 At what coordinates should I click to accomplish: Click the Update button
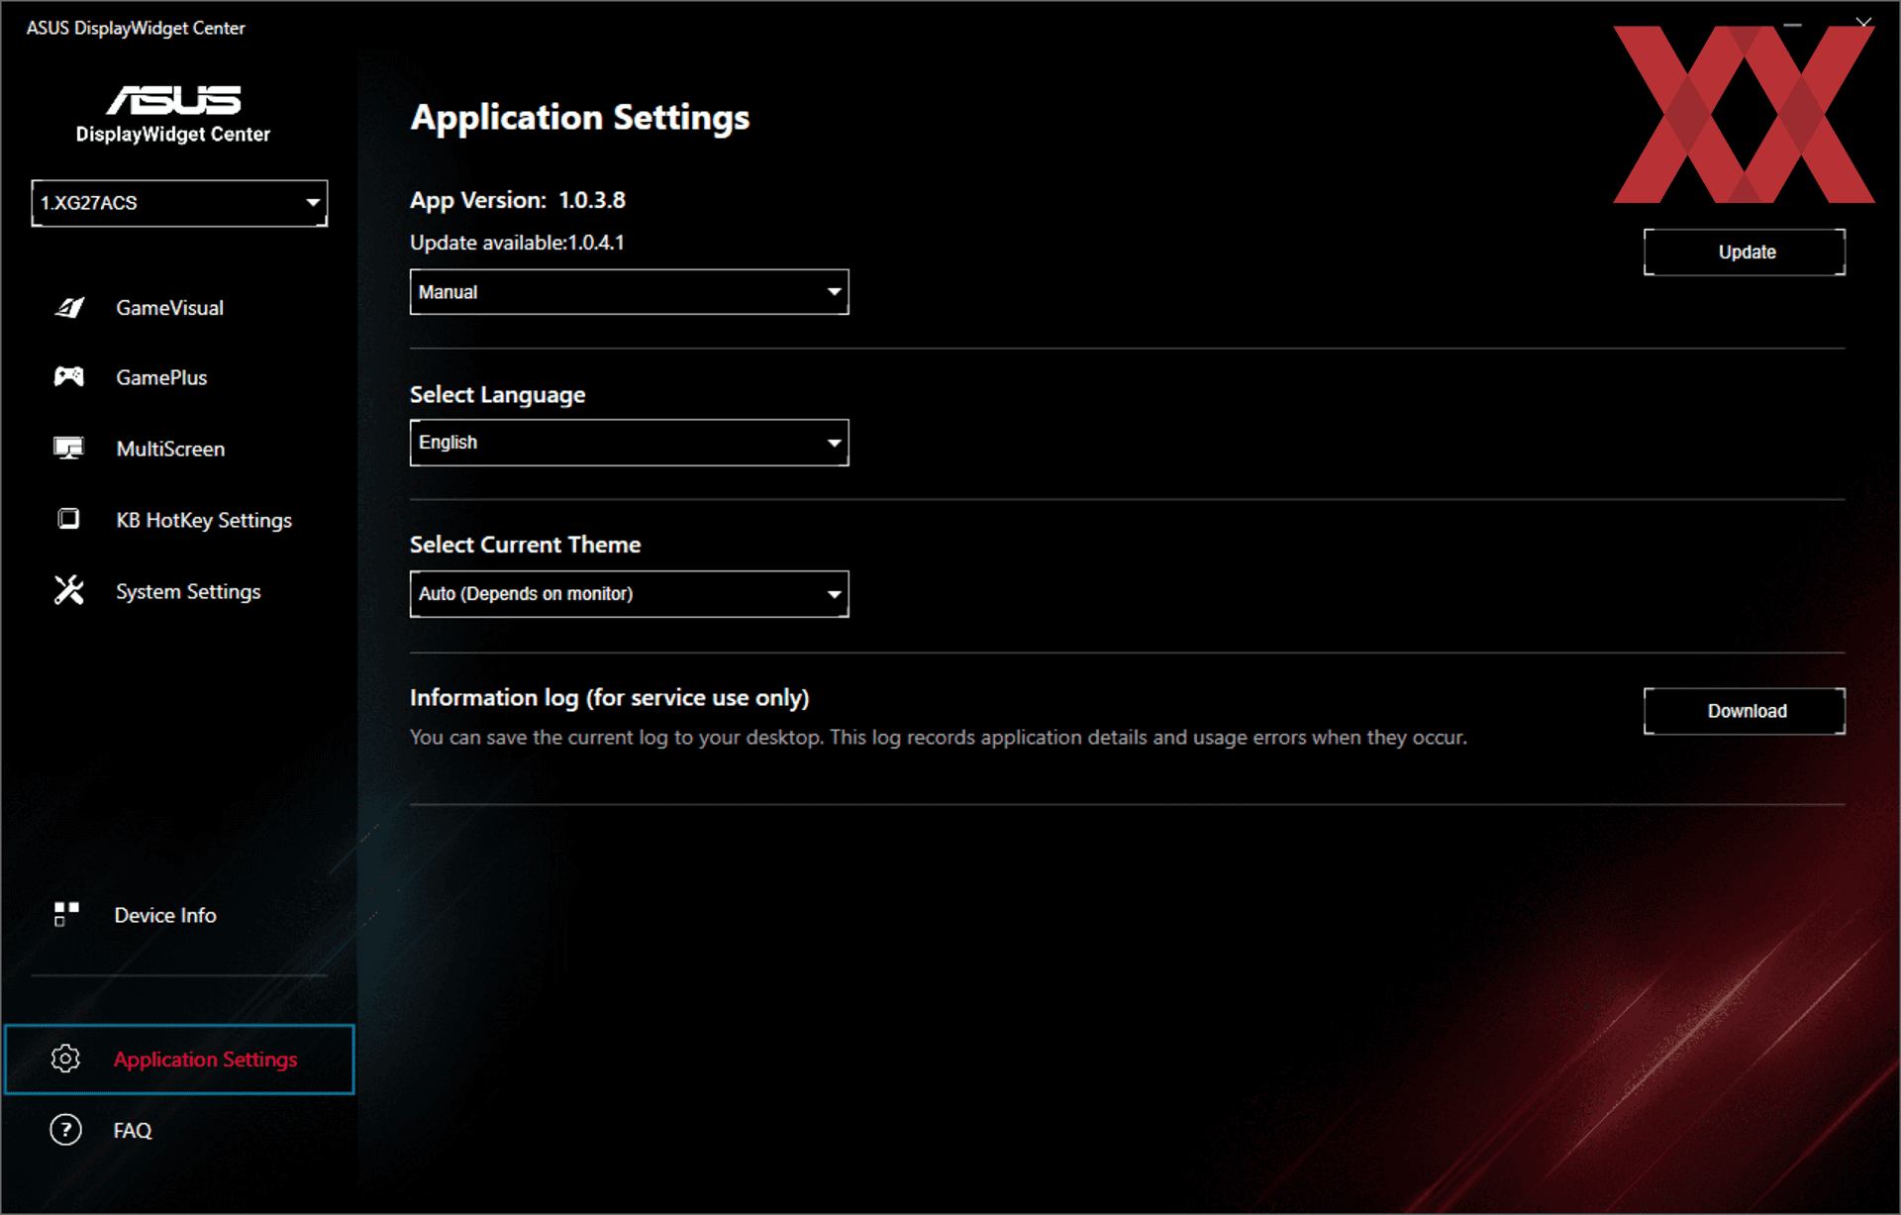click(1745, 253)
